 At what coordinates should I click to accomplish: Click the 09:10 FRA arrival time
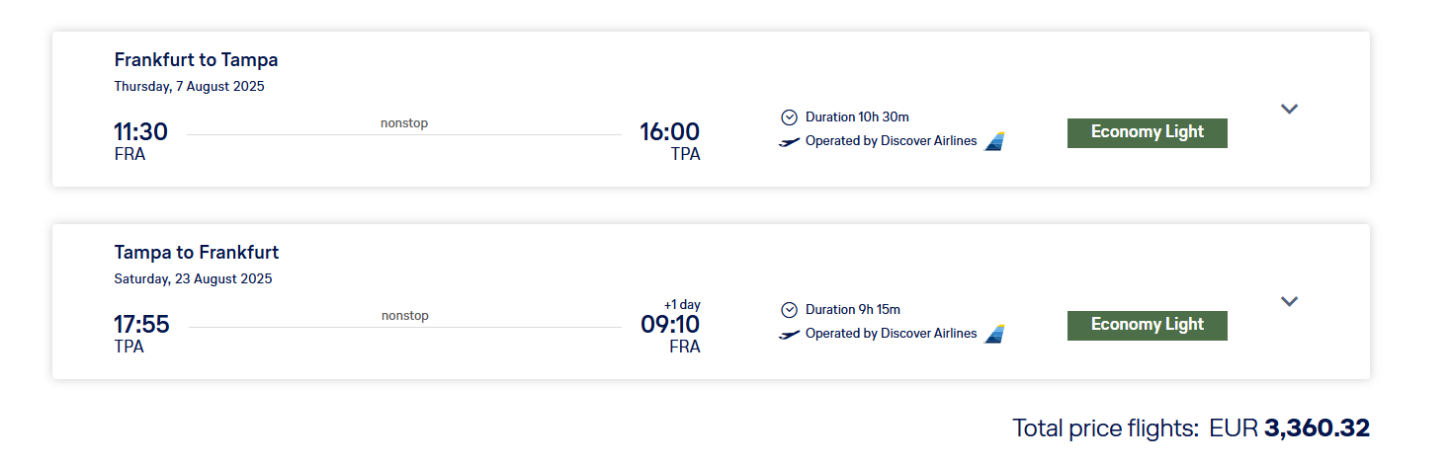pos(669,325)
